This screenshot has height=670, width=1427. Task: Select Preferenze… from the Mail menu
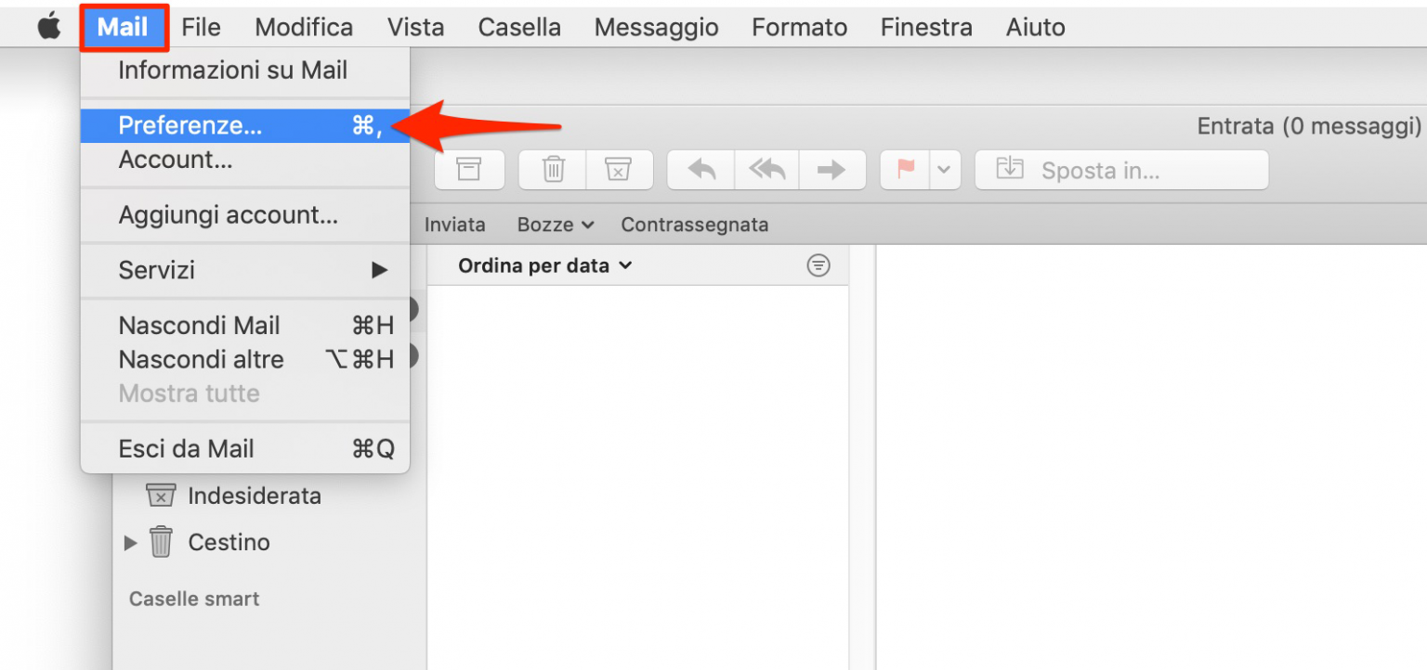(x=245, y=126)
